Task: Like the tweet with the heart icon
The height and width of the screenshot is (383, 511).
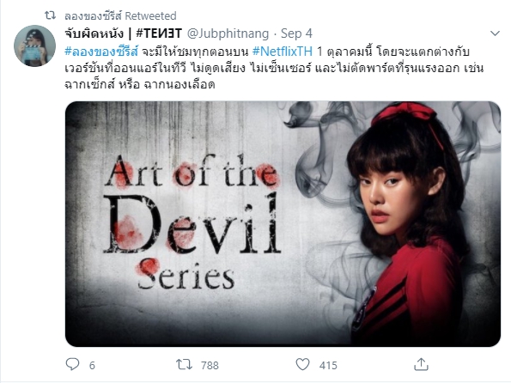Action: tap(302, 364)
